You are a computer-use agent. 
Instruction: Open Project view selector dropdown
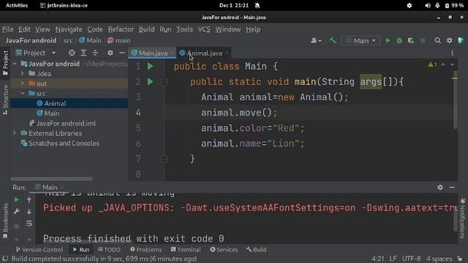point(36,53)
